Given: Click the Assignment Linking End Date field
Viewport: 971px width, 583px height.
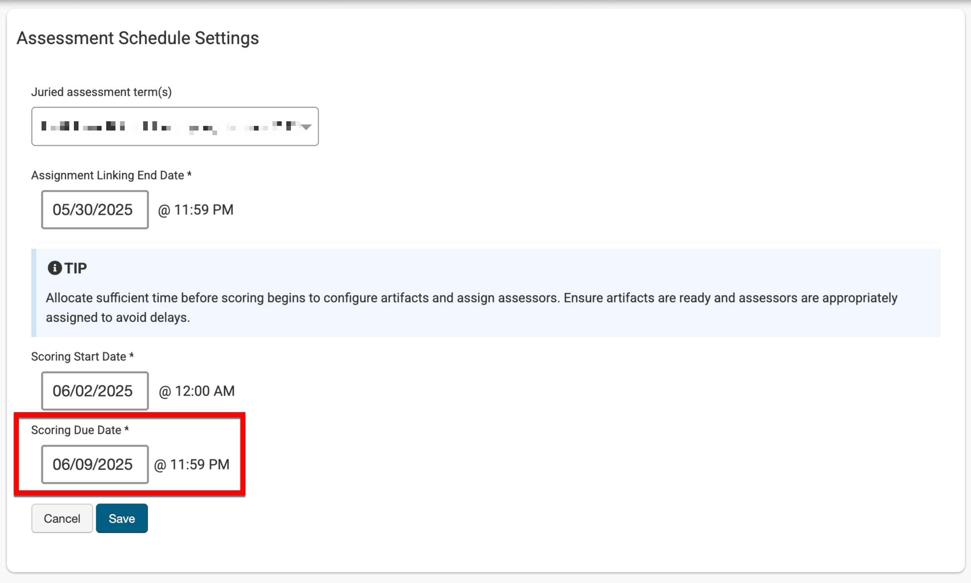Looking at the screenshot, I should click(95, 210).
